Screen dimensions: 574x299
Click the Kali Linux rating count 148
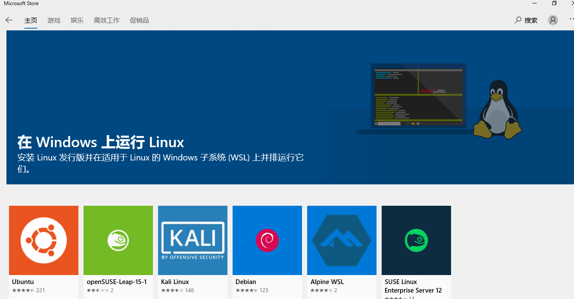click(190, 290)
